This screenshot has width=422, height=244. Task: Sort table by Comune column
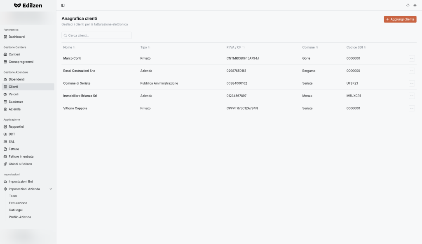[x=310, y=48]
